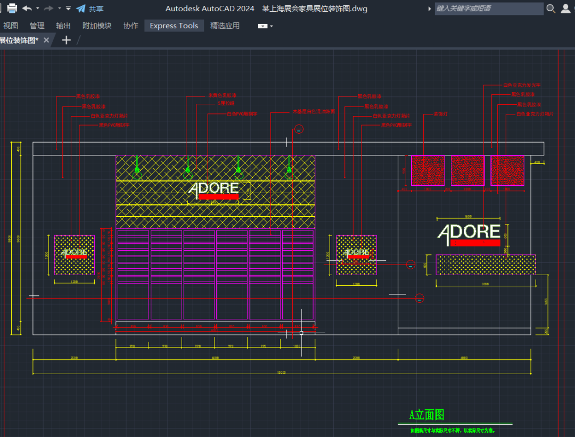Screen dimensions: 575x437
Task: Open the 附加模块 ribbon tab
Action: (x=97, y=26)
